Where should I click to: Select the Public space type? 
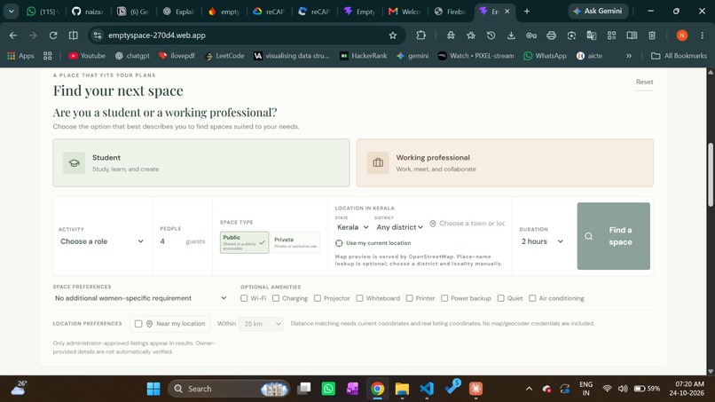pos(244,242)
